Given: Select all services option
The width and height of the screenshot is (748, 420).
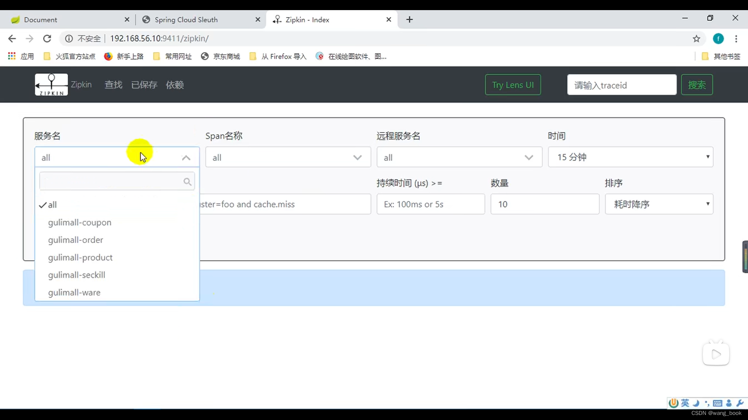Looking at the screenshot, I should (x=52, y=205).
